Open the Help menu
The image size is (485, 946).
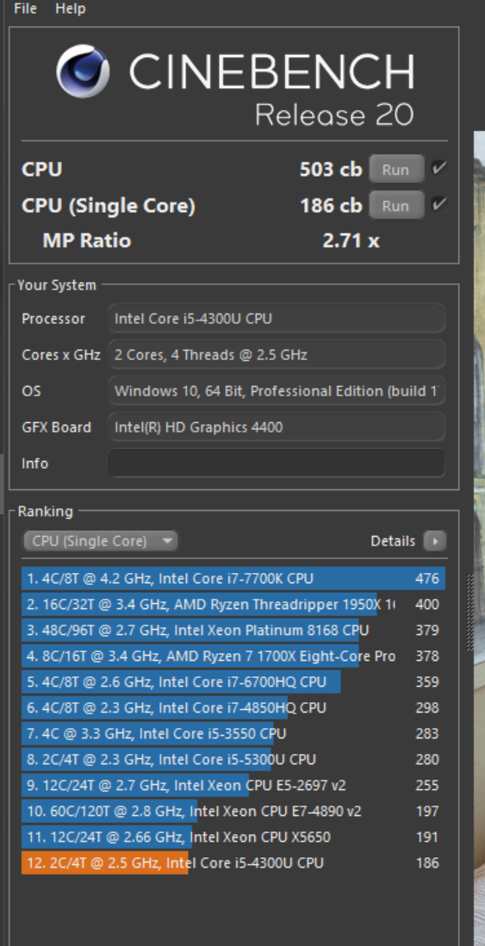tap(70, 9)
